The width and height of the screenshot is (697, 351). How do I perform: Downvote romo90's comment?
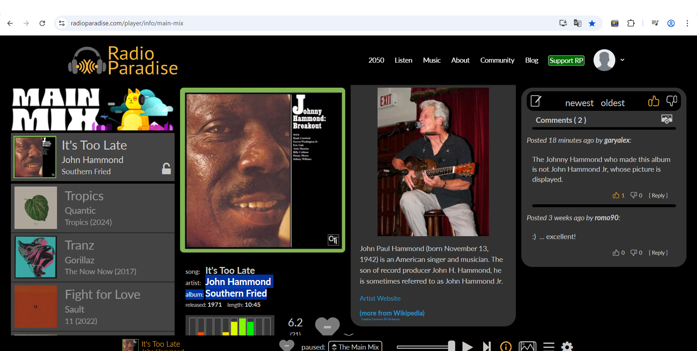634,252
